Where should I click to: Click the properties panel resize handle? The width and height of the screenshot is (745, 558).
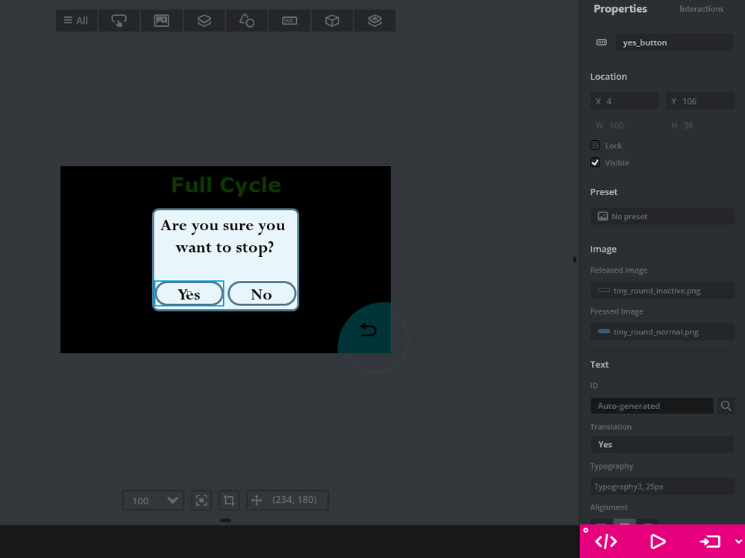574,259
